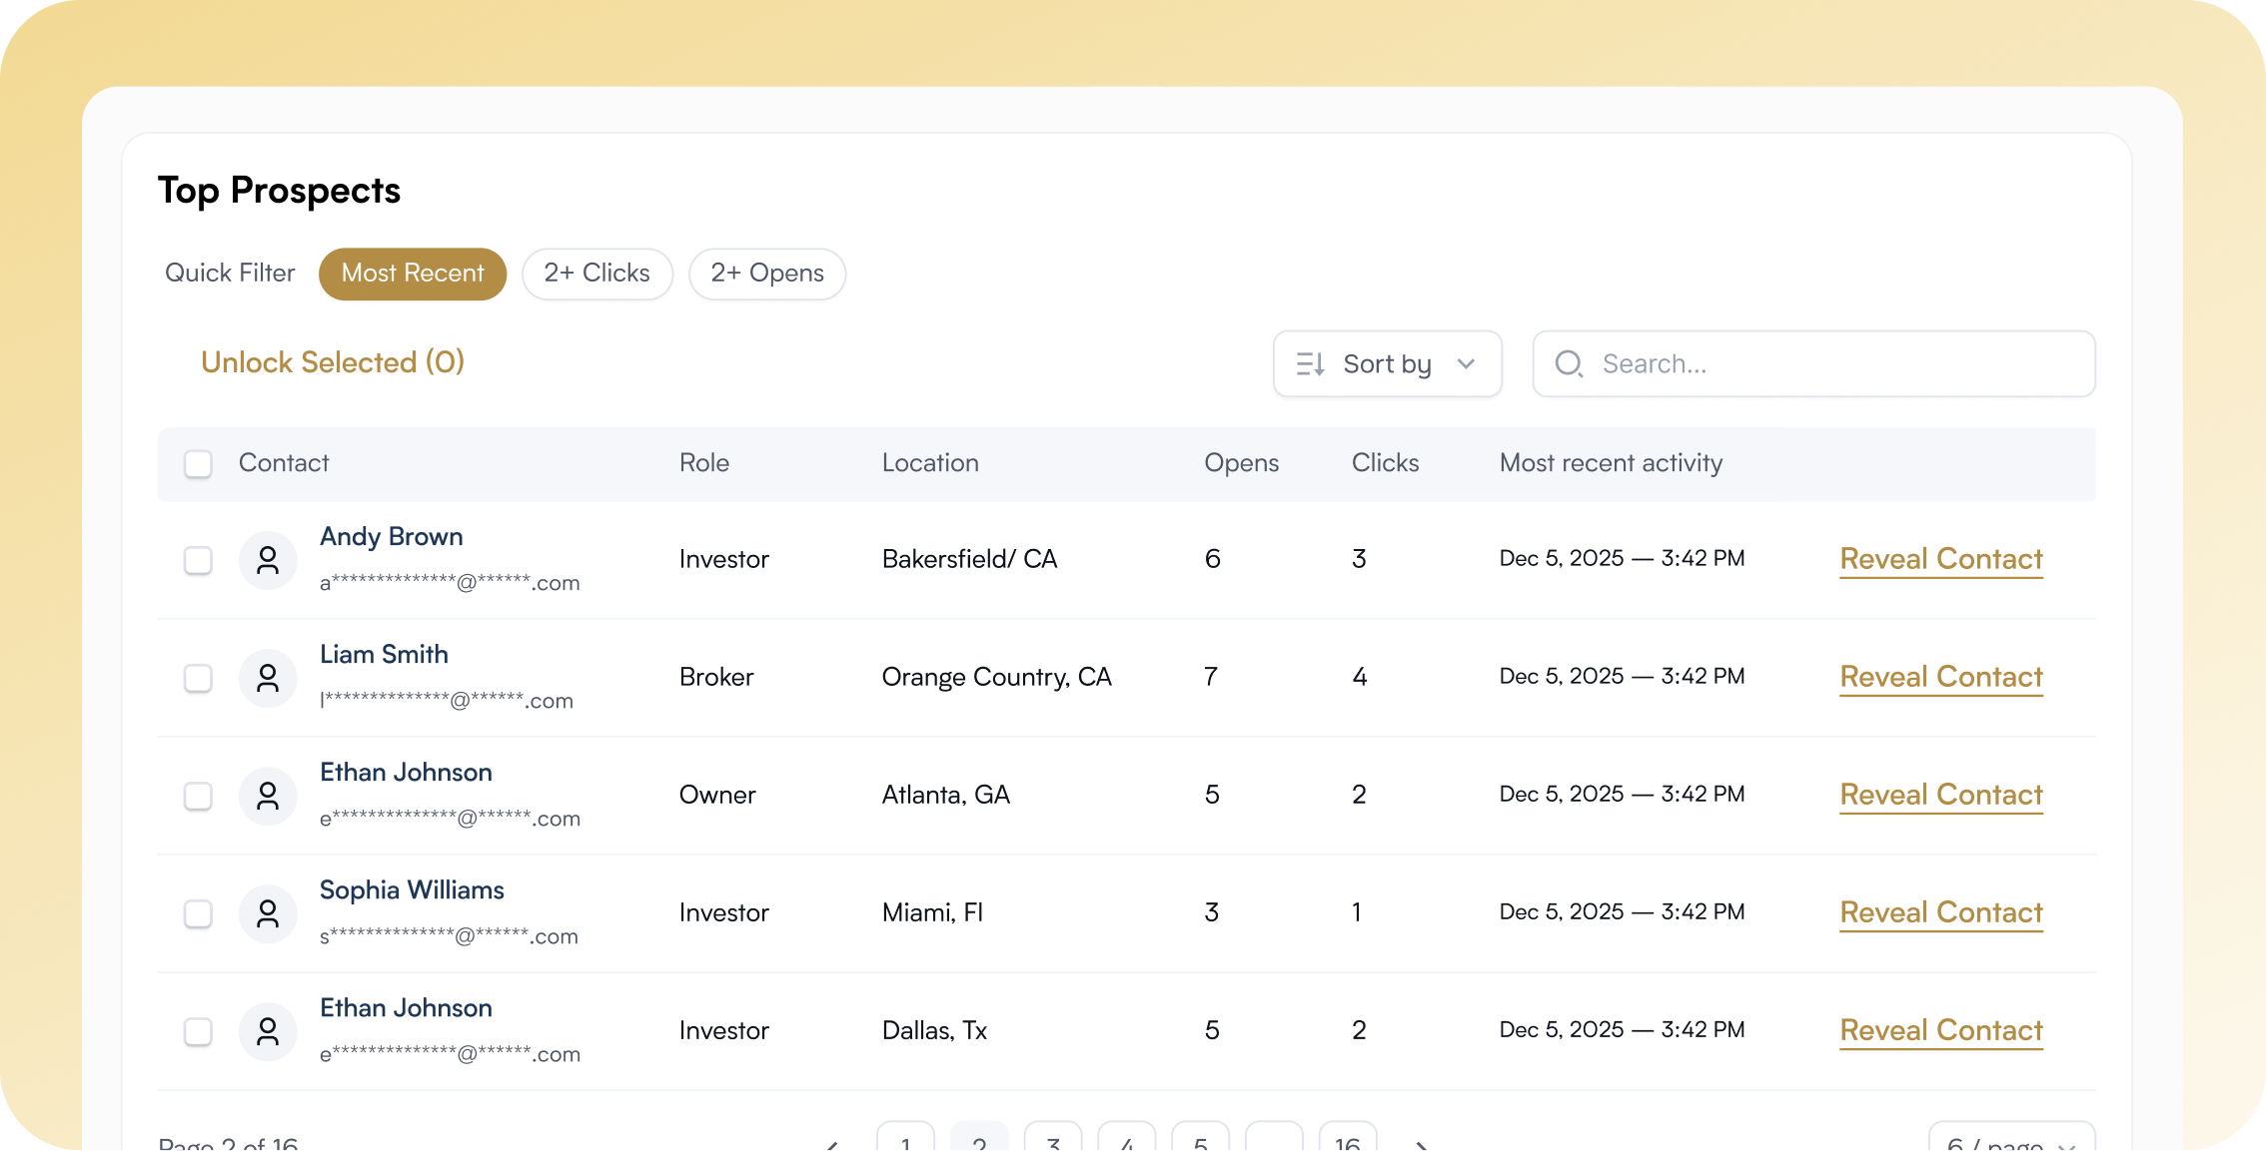Viewport: 2266px width, 1151px height.
Task: Select the 2+ Opens quick filter
Action: click(766, 274)
